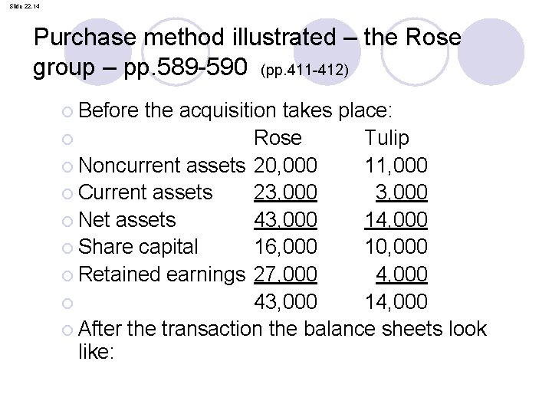The height and width of the screenshot is (414, 552).
Task: Click Rose's underlined net assets 43,000
Action: [x=285, y=220]
